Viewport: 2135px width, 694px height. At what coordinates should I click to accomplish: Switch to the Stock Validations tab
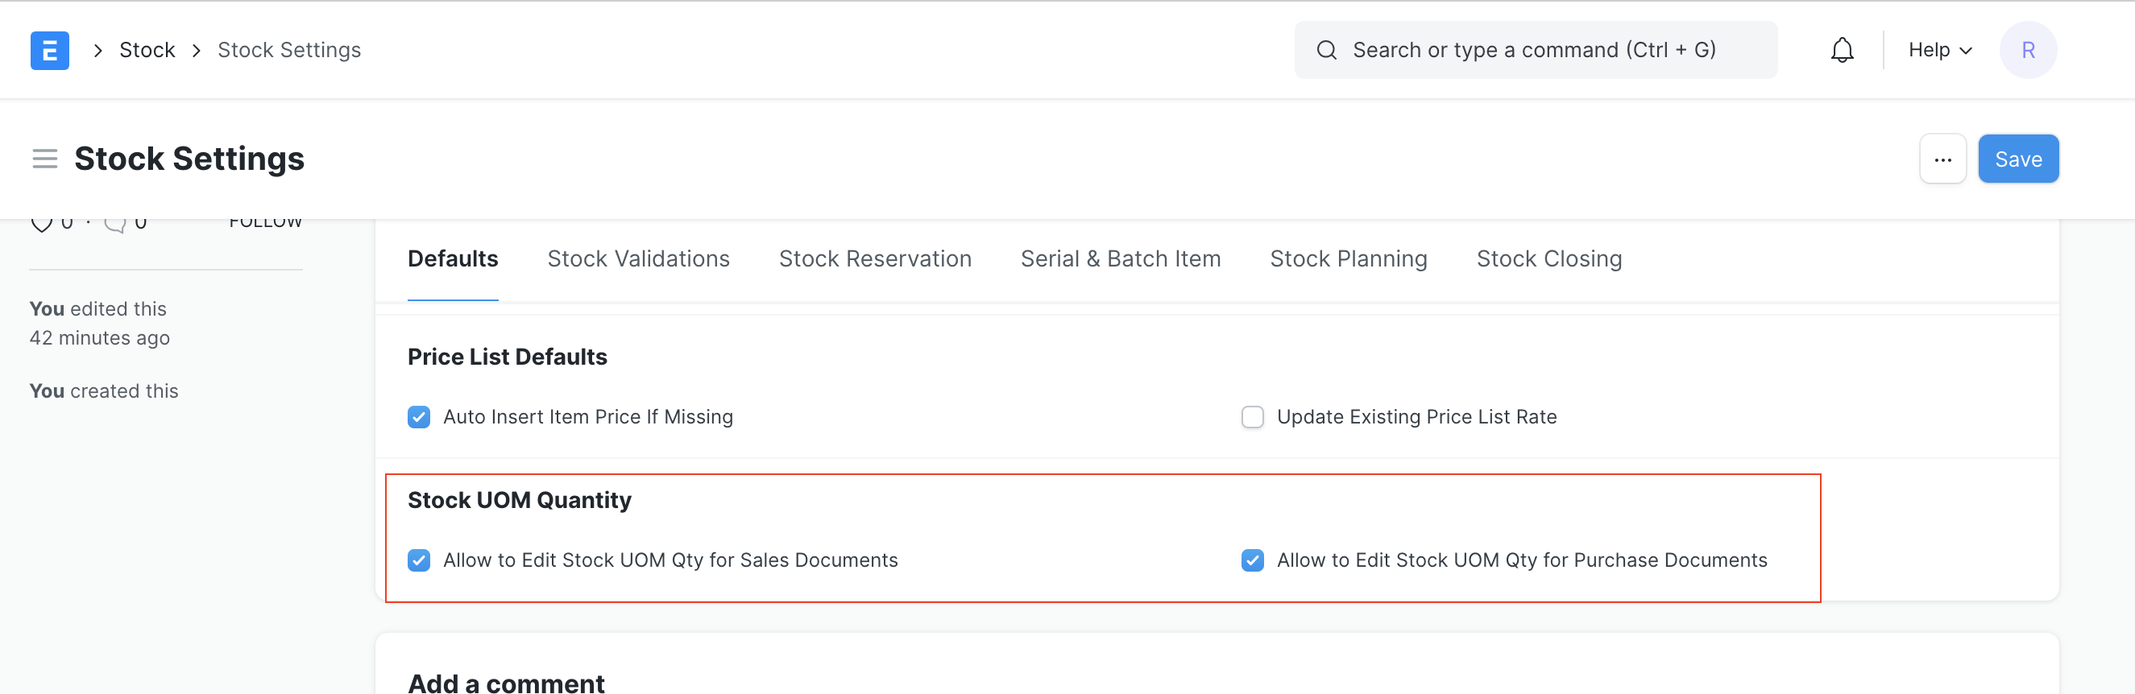tap(638, 259)
